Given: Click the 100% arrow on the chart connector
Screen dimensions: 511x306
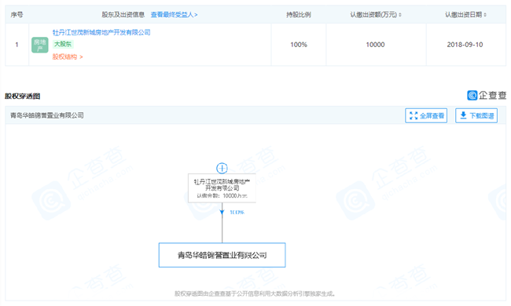Looking at the screenshot, I should [222, 213].
